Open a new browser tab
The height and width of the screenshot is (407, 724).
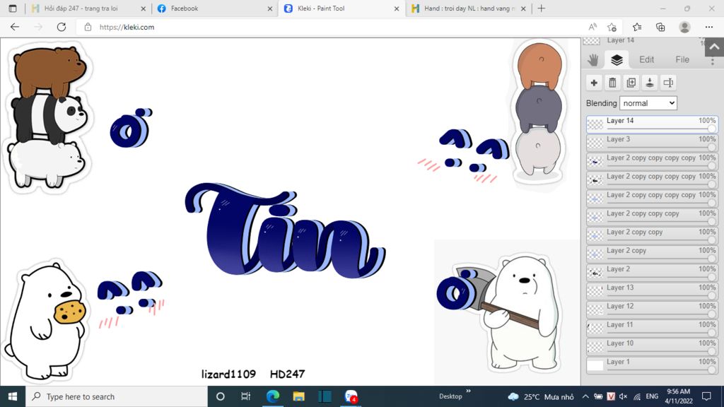tap(541, 8)
